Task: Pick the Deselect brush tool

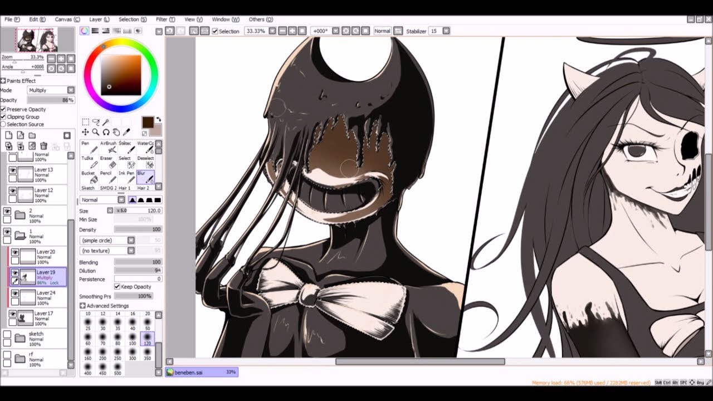Action: (x=145, y=162)
